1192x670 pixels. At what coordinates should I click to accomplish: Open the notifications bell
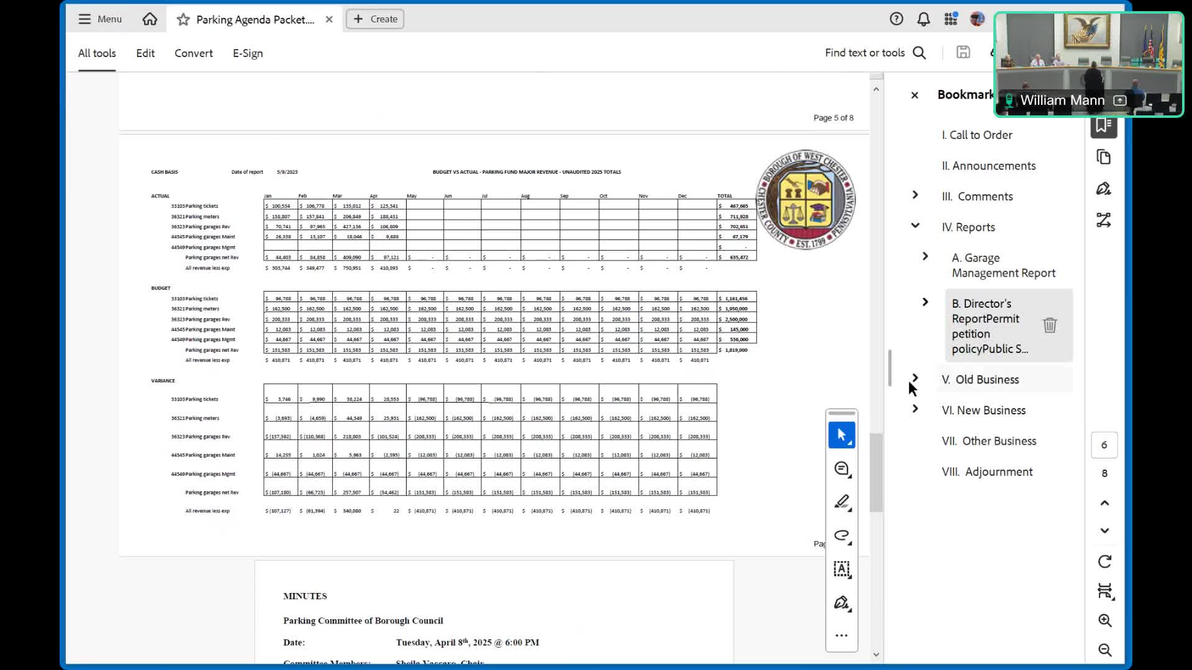(x=924, y=19)
